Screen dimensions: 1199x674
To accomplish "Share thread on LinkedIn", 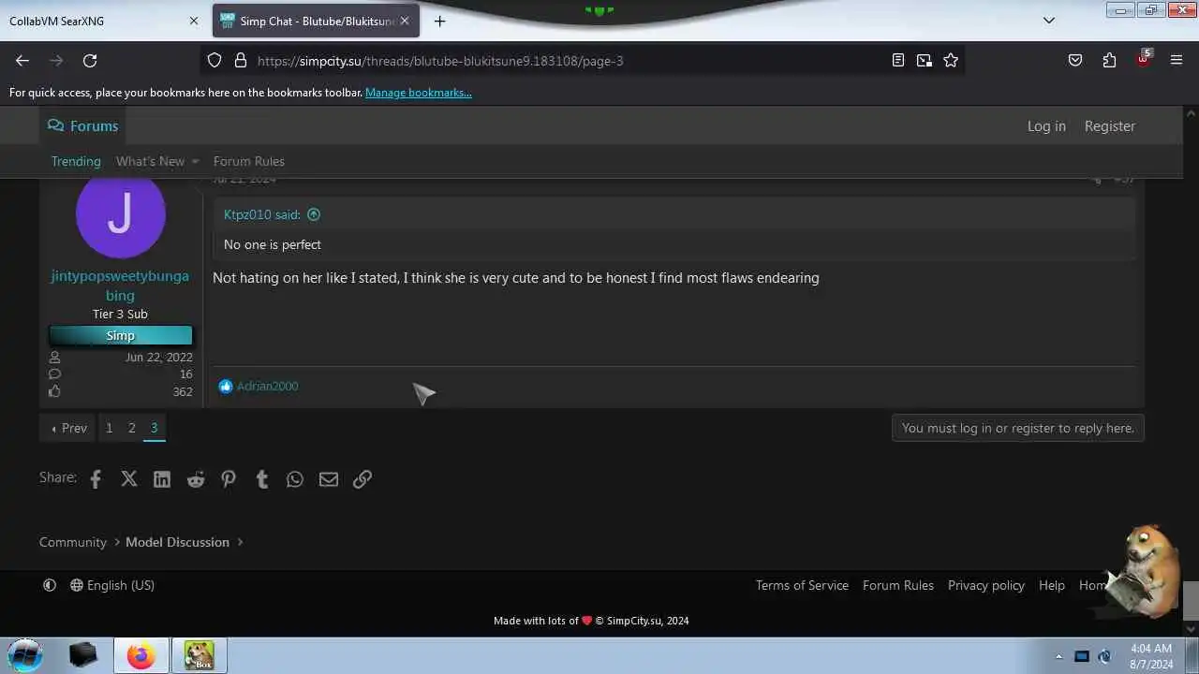I will pyautogui.click(x=162, y=479).
